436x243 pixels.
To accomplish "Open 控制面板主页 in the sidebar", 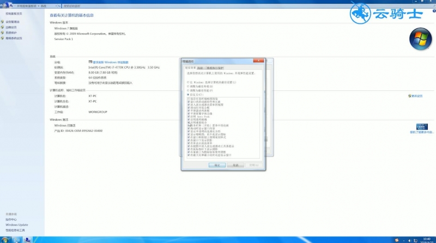I will click(x=14, y=14).
